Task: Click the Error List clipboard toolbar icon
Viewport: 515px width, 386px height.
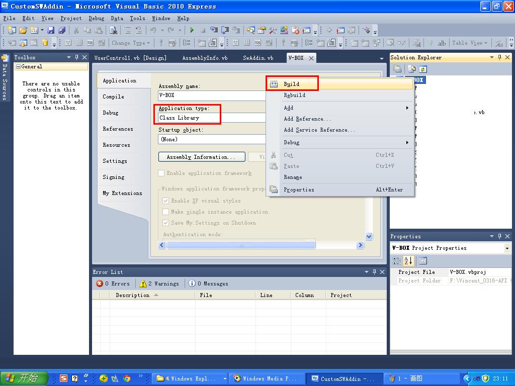Action: click(295, 31)
